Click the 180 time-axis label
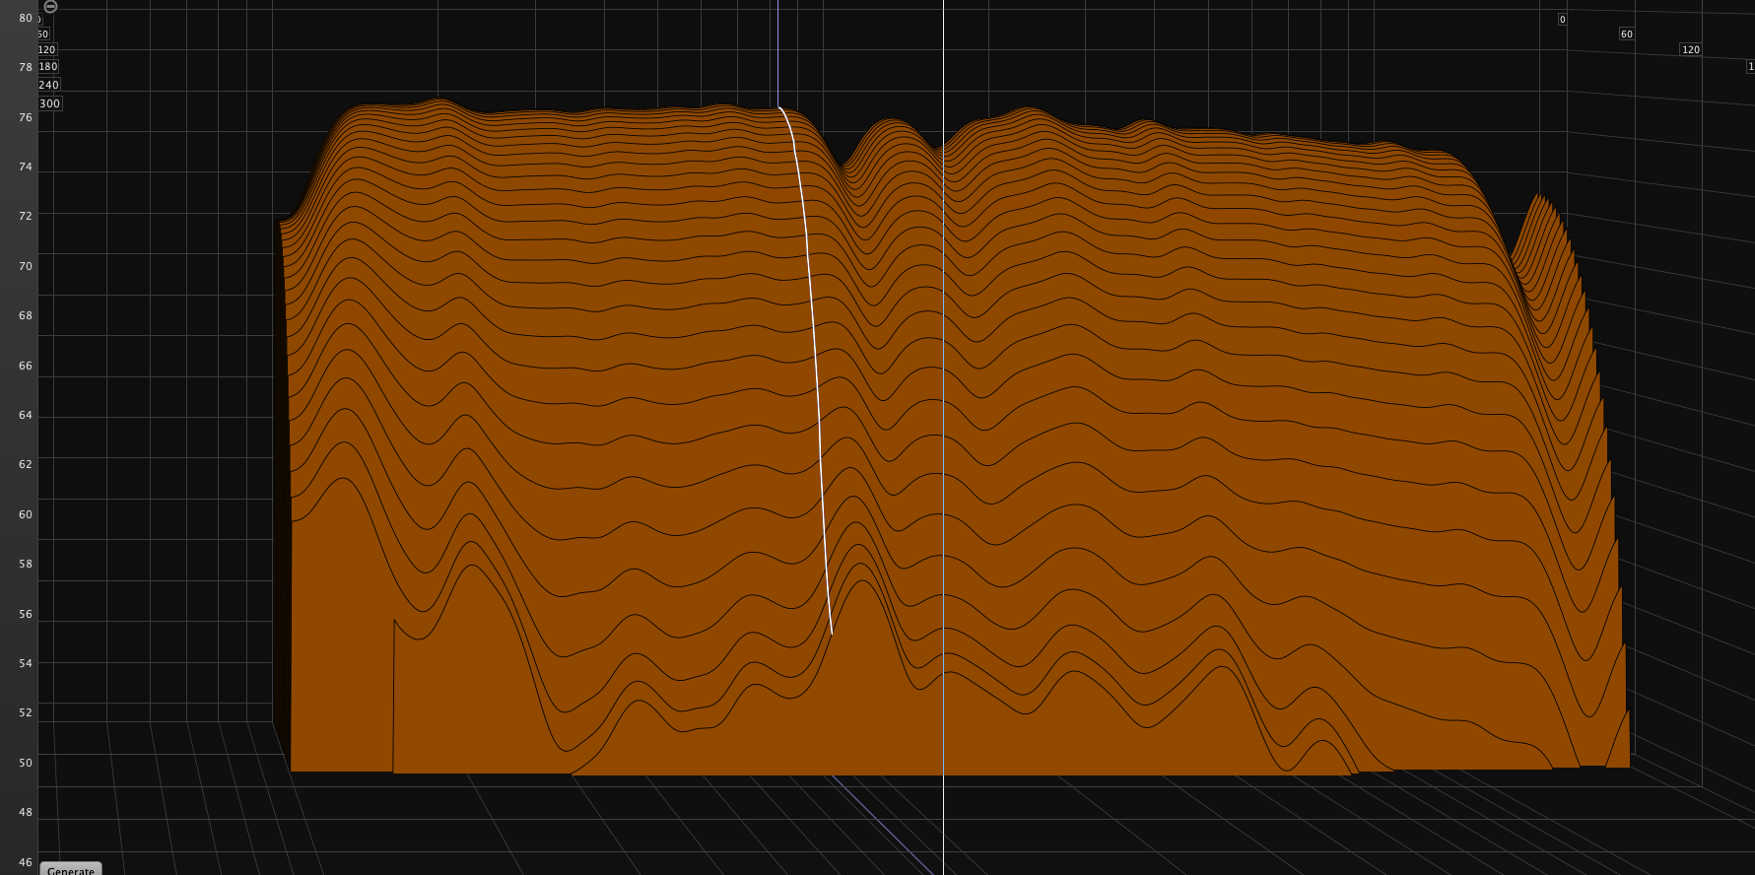This screenshot has width=1755, height=875. (48, 67)
